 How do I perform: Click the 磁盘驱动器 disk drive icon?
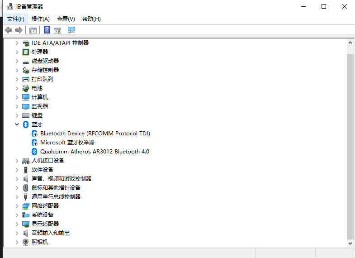click(26, 62)
